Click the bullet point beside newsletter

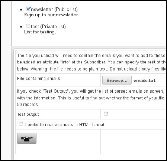tap(21, 10)
